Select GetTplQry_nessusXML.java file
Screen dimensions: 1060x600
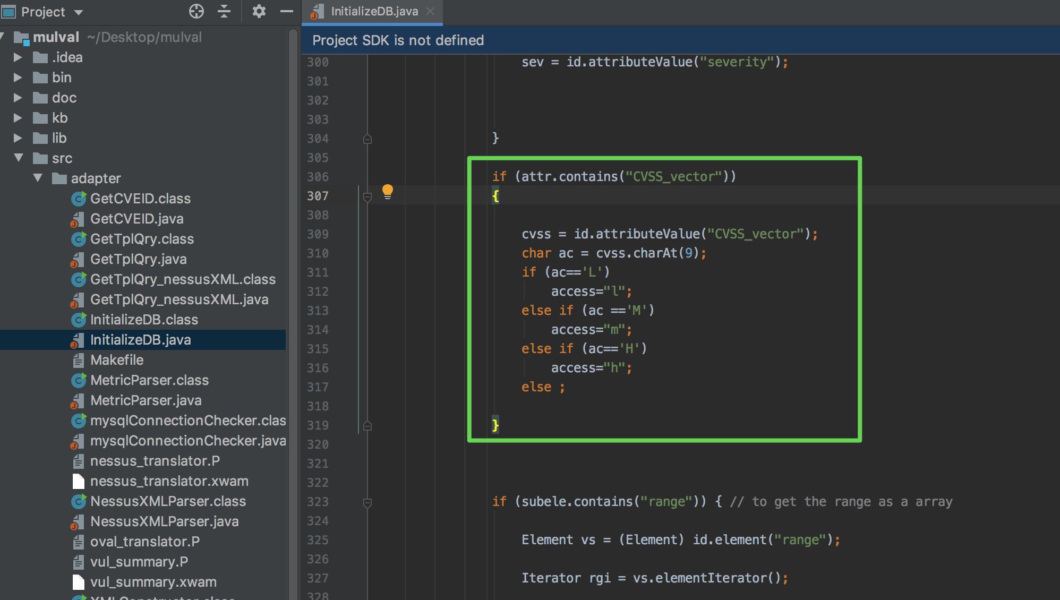(179, 299)
